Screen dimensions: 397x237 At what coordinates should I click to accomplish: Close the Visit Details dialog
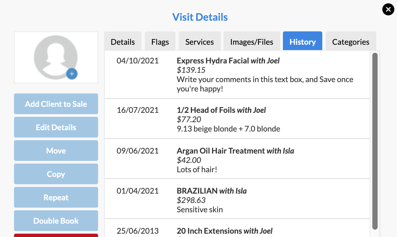[x=388, y=10]
